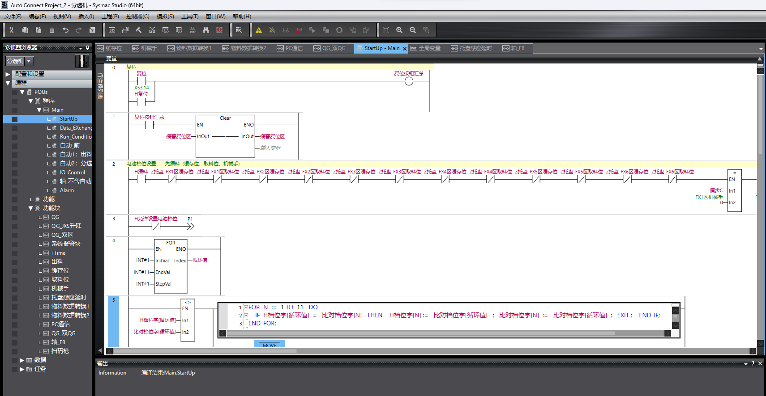766x396 pixels.
Task: Expand the 配置和设置 section
Action: click(x=8, y=74)
